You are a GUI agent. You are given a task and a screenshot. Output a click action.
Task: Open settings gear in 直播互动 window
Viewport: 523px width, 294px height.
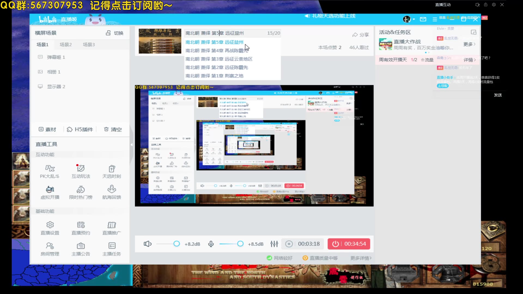click(494, 5)
